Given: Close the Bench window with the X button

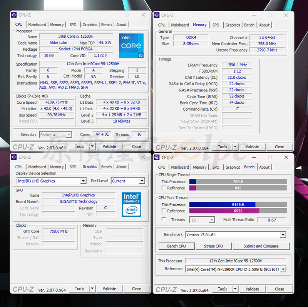Looking at the screenshot, I should (286, 158).
